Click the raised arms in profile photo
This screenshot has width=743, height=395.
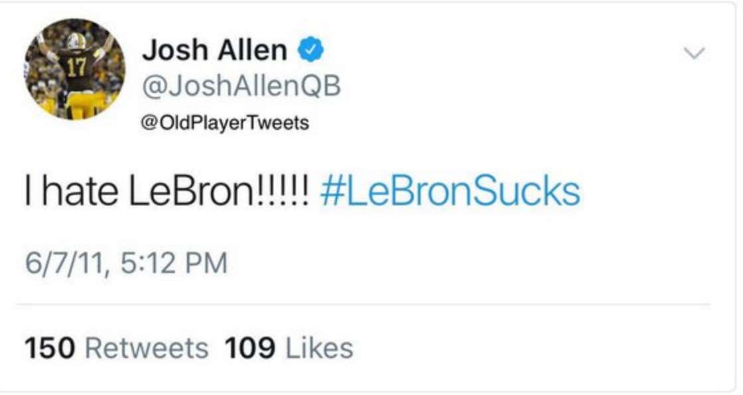[75, 45]
